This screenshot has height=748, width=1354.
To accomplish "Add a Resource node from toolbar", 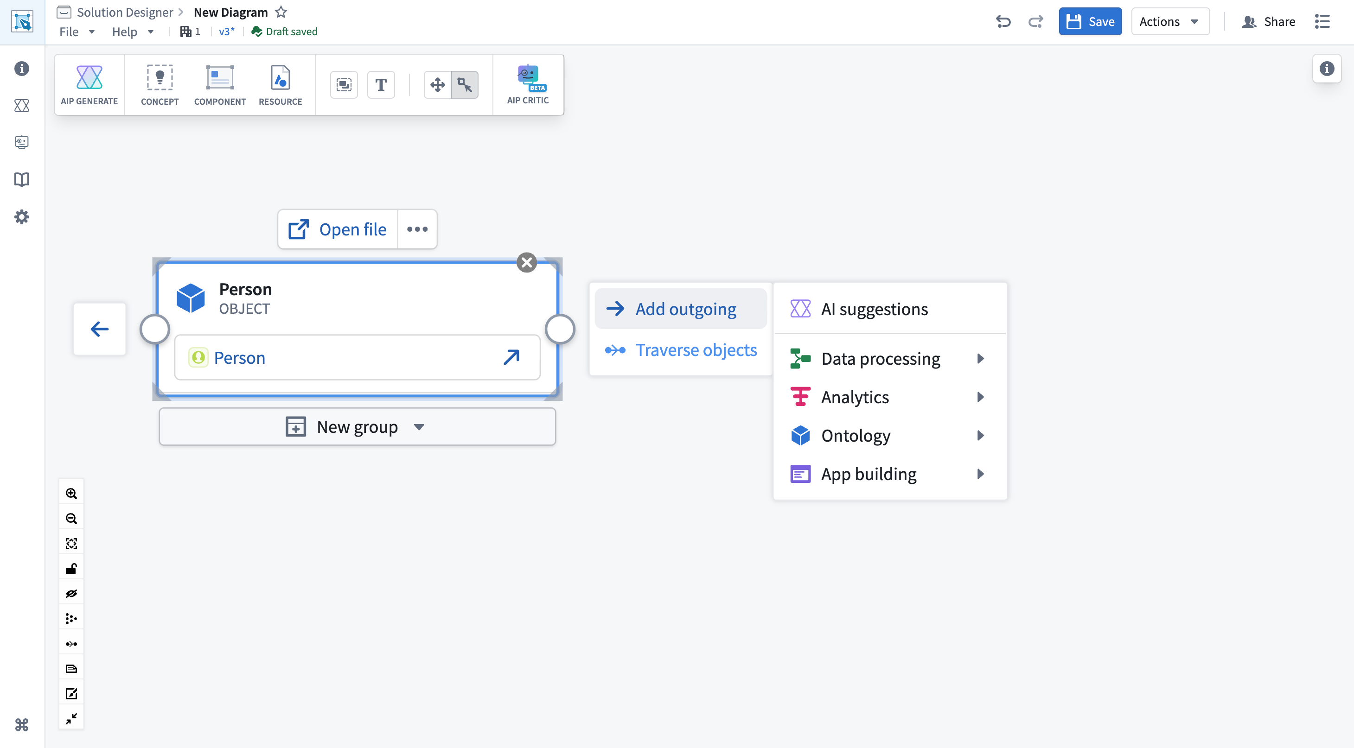I will [x=280, y=84].
